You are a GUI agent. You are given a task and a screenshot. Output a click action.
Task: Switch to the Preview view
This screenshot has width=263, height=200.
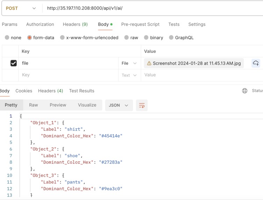pyautogui.click(x=58, y=105)
